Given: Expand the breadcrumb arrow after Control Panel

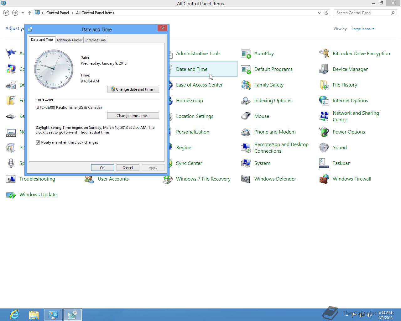Looking at the screenshot, I should (x=72, y=13).
